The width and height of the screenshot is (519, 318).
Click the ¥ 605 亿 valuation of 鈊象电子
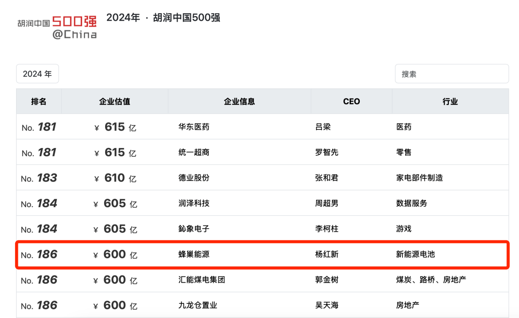click(x=115, y=229)
